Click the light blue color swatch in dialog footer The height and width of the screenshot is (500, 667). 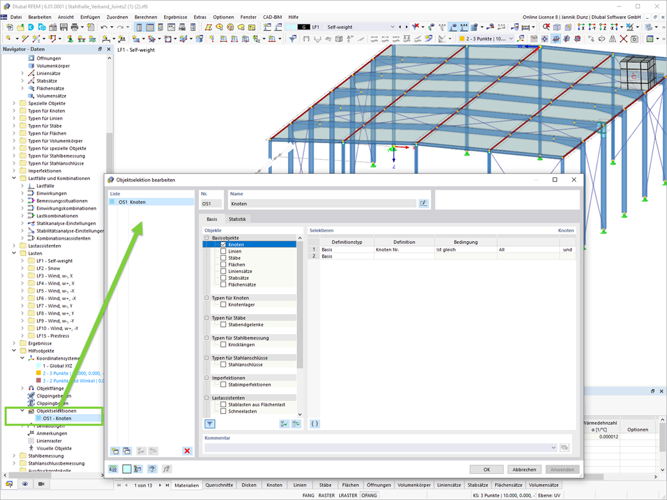[127, 469]
